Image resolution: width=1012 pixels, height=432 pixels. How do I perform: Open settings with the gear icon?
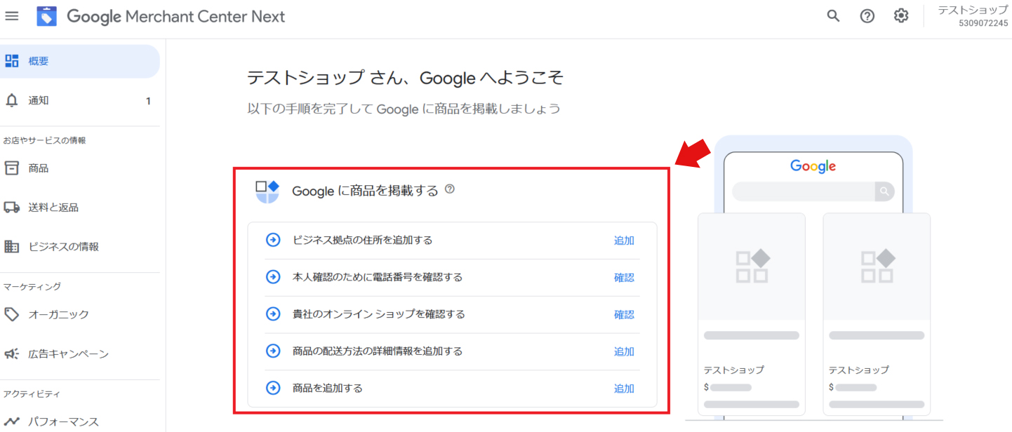(x=901, y=16)
